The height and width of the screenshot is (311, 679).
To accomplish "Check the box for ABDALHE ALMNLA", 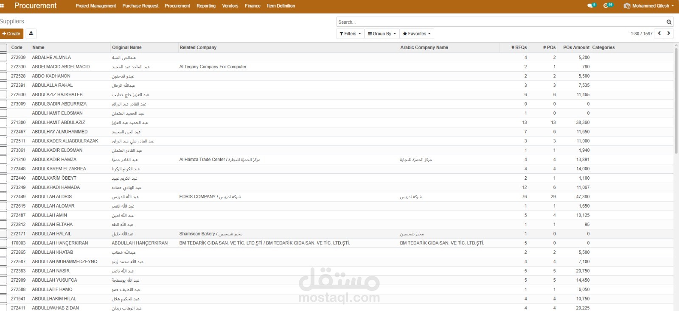I will click(3, 58).
